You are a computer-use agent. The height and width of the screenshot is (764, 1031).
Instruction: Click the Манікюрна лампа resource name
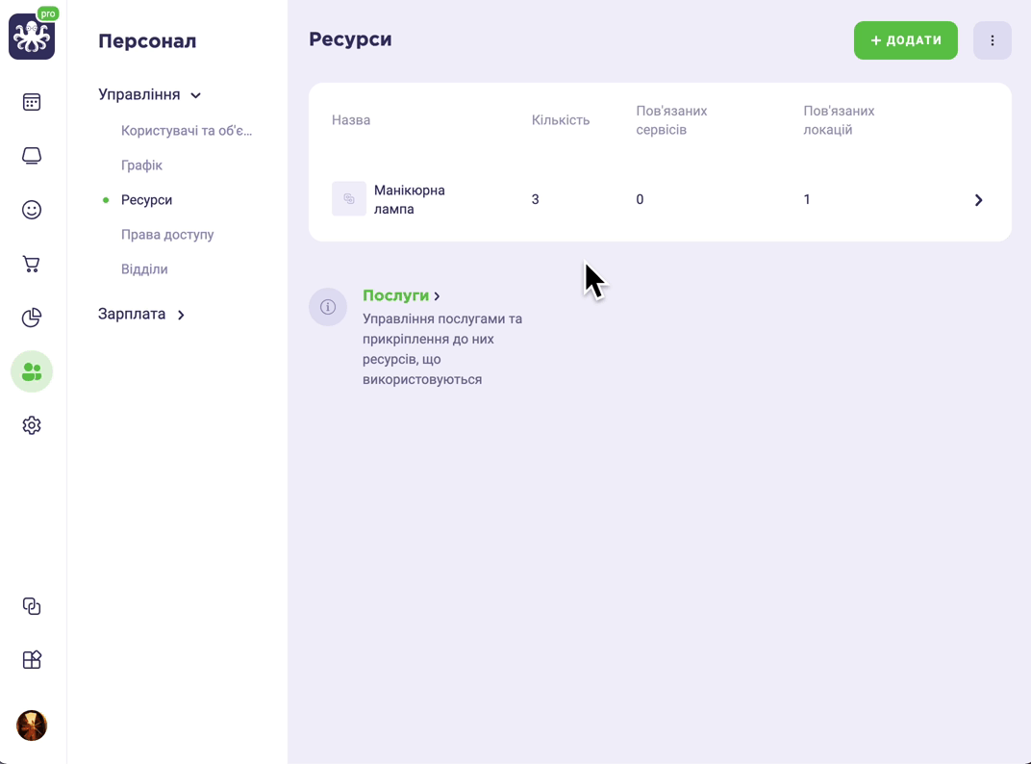[410, 199]
